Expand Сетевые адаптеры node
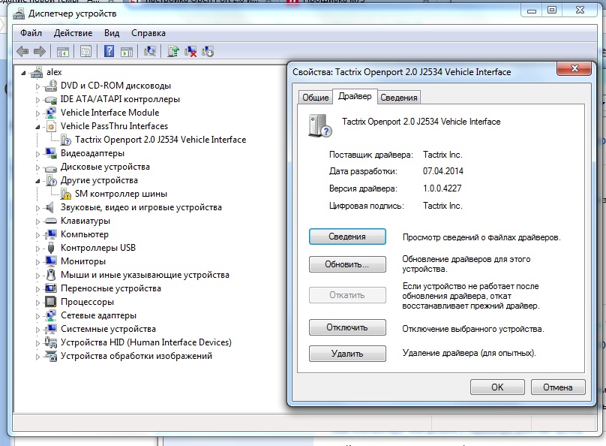Image resolution: width=606 pixels, height=446 pixels. click(37, 316)
